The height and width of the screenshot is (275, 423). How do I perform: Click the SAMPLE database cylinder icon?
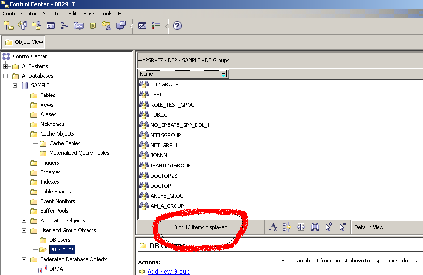25,85
